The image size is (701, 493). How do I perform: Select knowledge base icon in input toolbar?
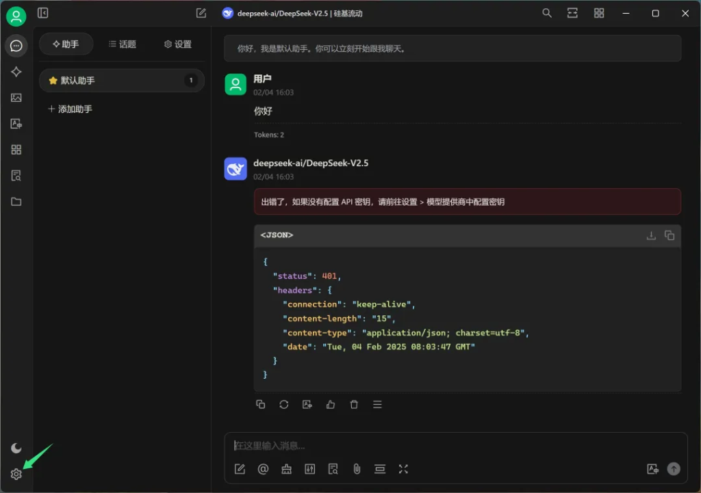[x=333, y=469]
